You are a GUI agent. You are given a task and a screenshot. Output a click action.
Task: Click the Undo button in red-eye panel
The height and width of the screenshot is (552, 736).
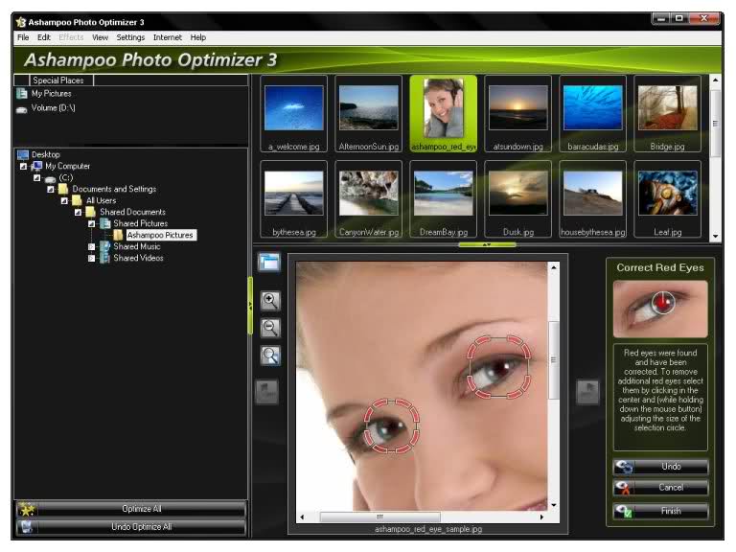pyautogui.click(x=660, y=467)
